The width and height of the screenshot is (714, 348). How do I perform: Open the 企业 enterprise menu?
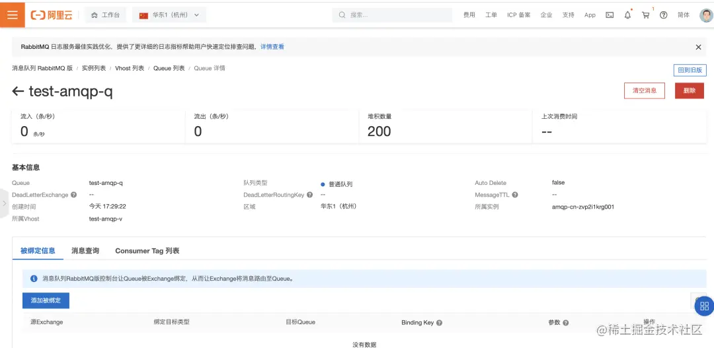click(x=547, y=15)
